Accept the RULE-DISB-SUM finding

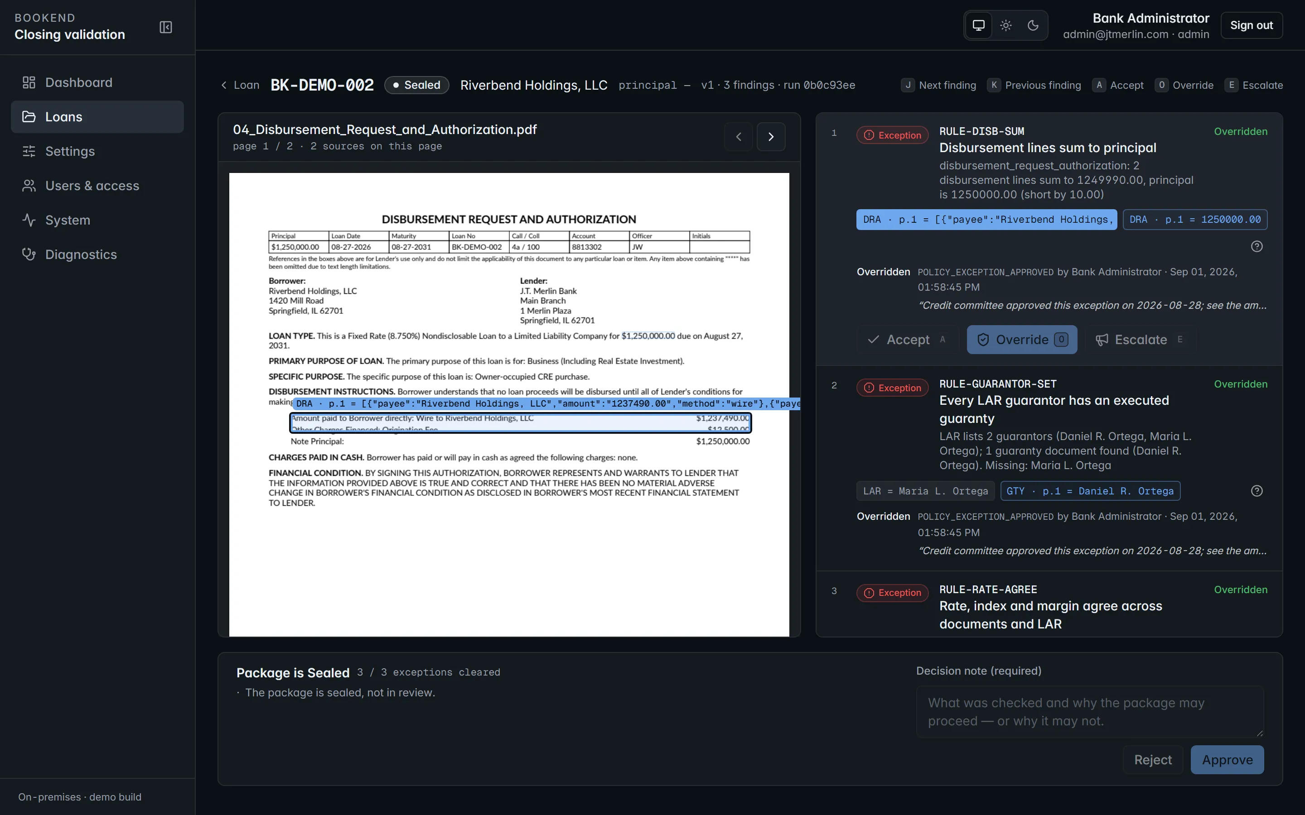coord(908,340)
